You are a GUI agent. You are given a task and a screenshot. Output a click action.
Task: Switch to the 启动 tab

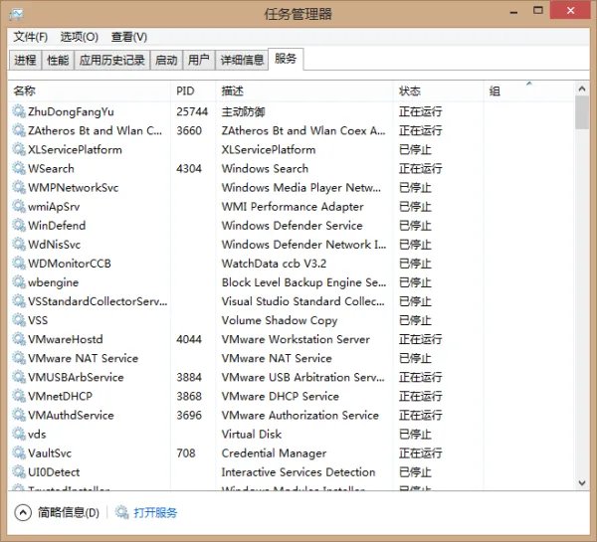166,60
